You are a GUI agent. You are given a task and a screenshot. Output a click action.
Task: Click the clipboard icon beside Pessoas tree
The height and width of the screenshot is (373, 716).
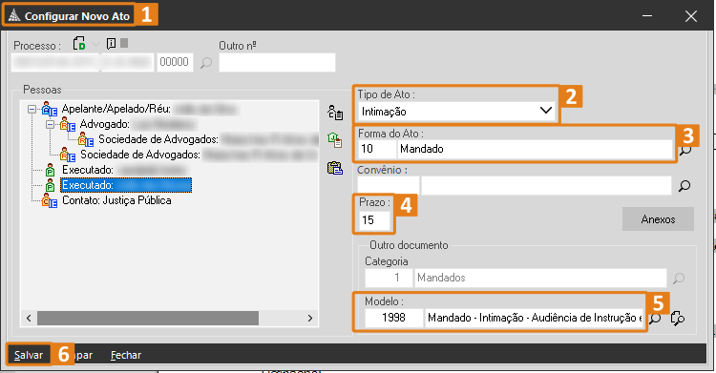[335, 168]
